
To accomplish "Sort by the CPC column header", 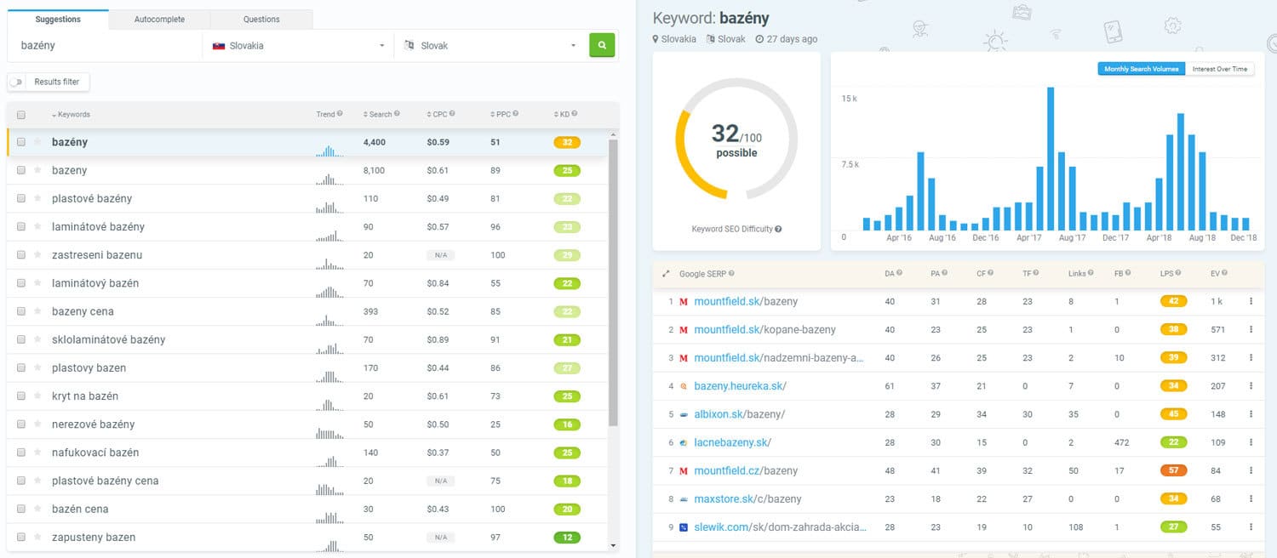I will tap(437, 114).
